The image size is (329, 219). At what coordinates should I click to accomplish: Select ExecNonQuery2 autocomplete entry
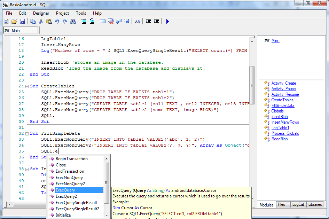click(x=76, y=184)
